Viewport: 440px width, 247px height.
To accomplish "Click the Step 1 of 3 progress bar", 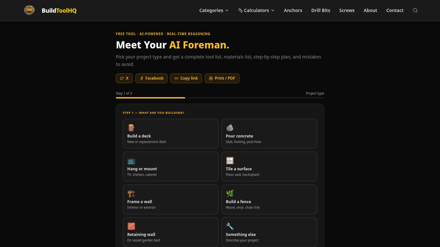I will click(220, 98).
